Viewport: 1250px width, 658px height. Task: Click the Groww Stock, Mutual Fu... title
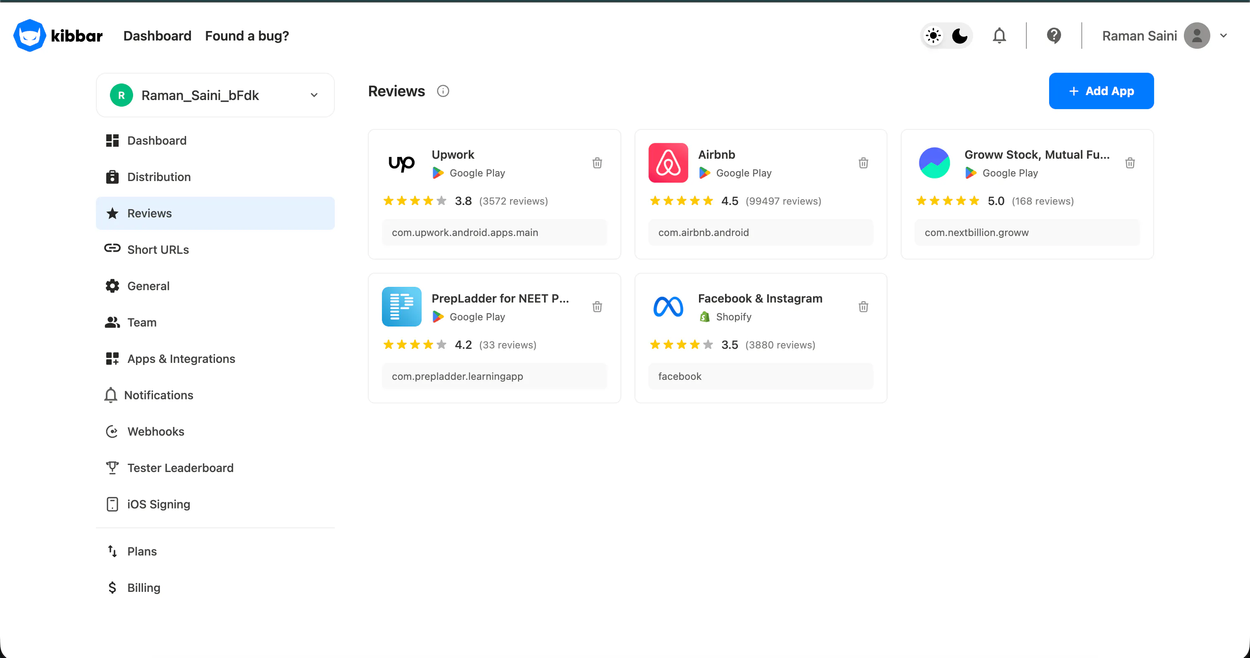coord(1037,154)
